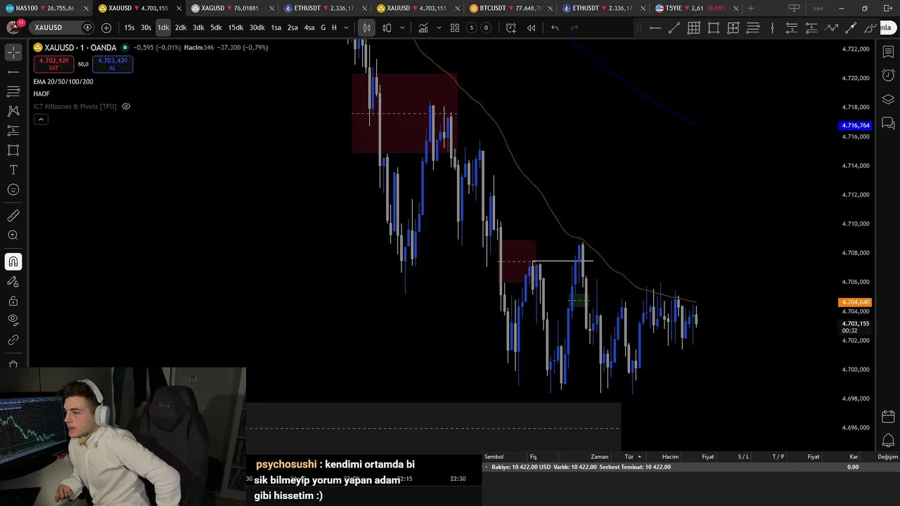
Task: Pick the zigzag path favorite drawing tool
Action: coord(832,28)
